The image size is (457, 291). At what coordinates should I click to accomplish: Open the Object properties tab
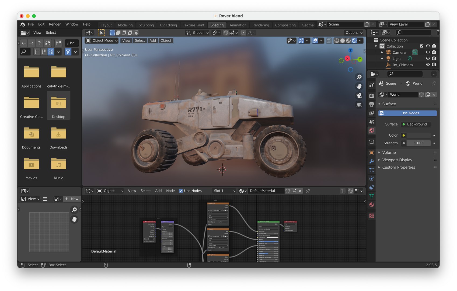(x=372, y=153)
